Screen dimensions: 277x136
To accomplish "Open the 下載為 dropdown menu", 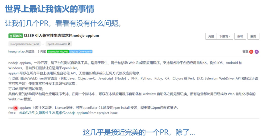I will (x=225, y=36).
